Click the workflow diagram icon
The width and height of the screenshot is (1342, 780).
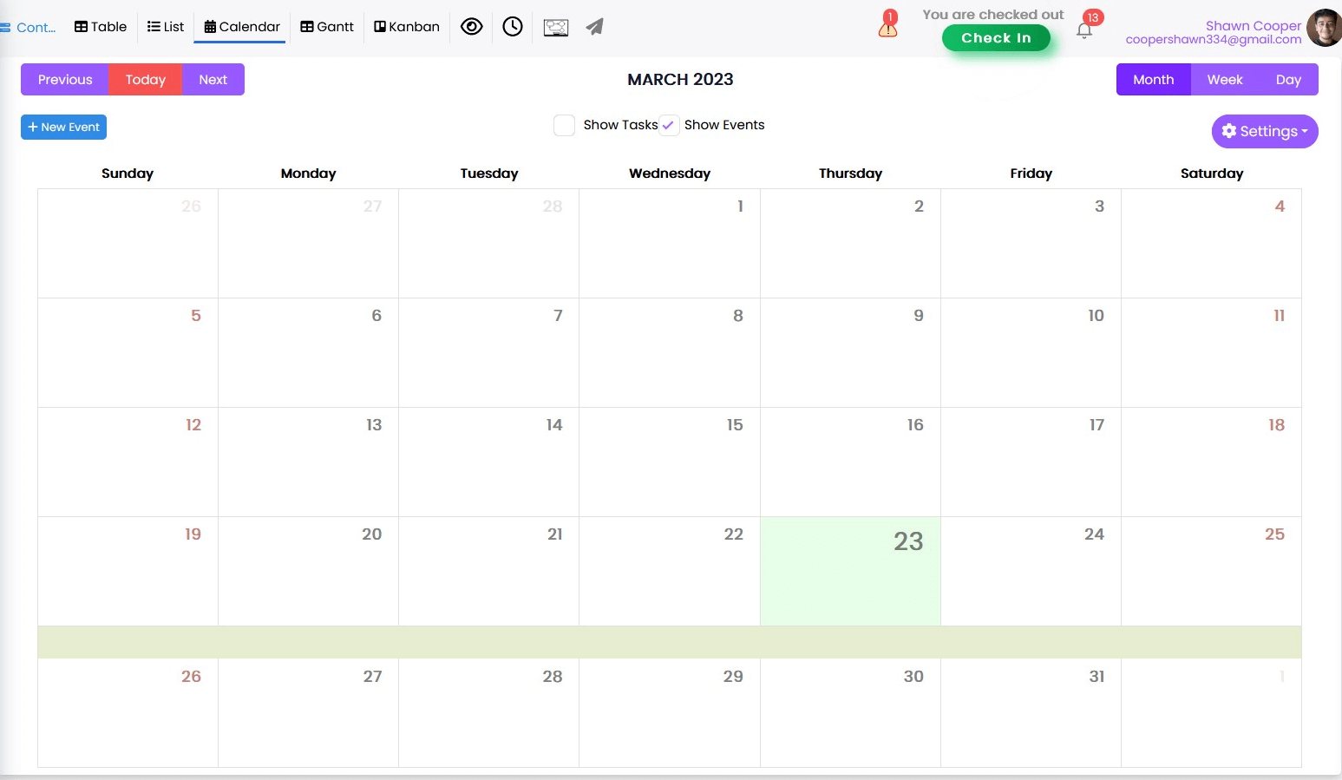[x=555, y=28]
